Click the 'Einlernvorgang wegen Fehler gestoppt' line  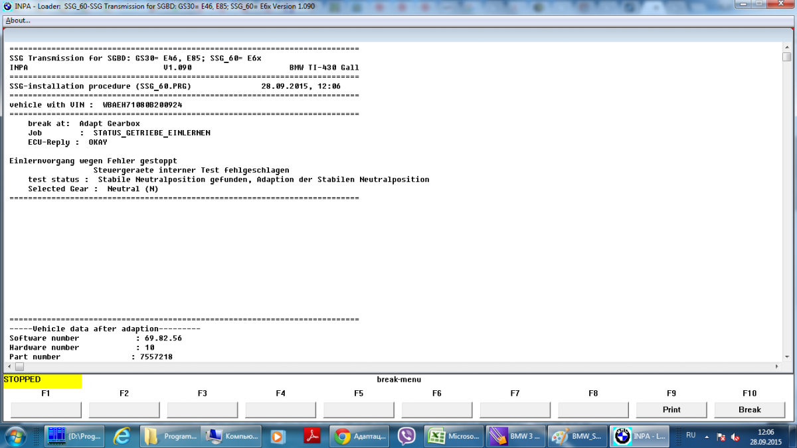tap(94, 161)
